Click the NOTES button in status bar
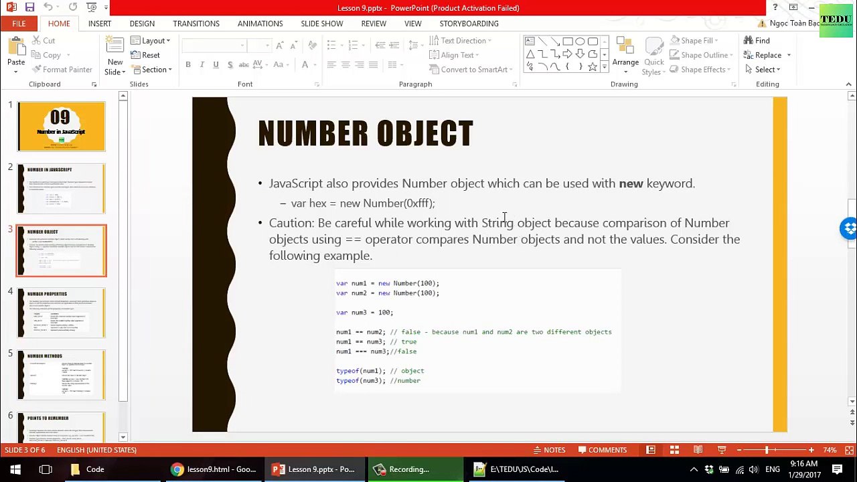Screen dimensions: 857x482 pos(550,450)
